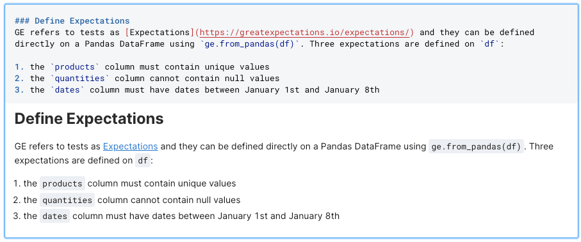
Task: Click the blue '2.' list marker in editor
Action: tap(20, 79)
